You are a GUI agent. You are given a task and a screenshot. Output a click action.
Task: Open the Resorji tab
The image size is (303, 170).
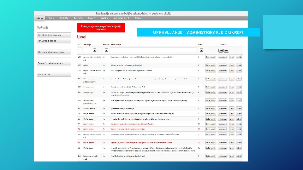click(92, 18)
